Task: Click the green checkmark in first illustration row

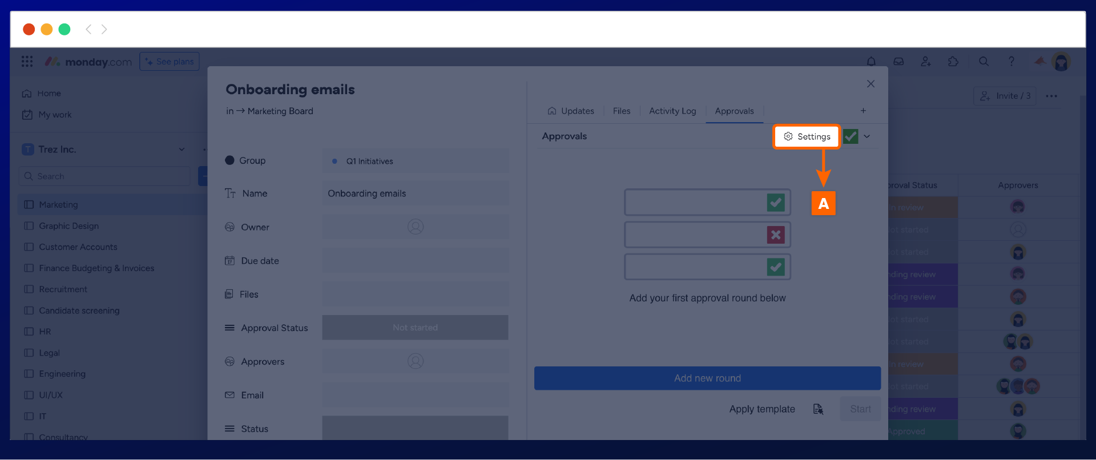Action: [x=775, y=203]
